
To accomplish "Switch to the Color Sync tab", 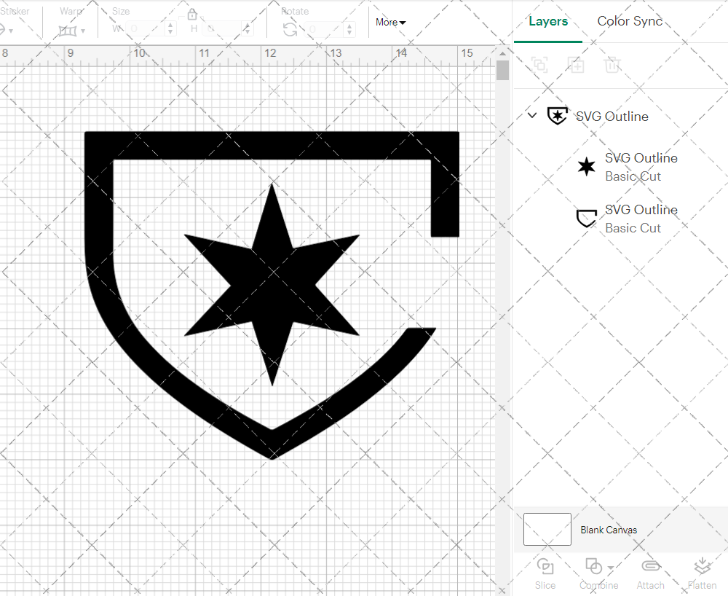I will pos(630,21).
